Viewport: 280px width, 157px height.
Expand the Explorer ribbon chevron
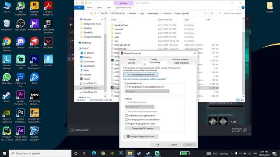tap(239, 8)
